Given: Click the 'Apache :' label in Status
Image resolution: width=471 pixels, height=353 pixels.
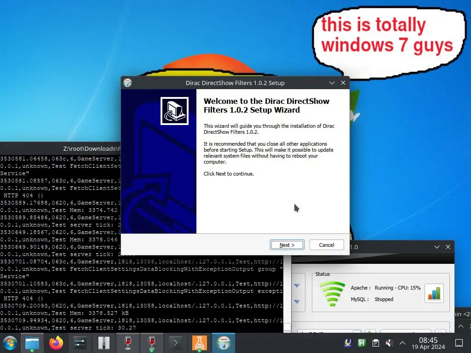Looking at the screenshot, I should coord(361,288).
